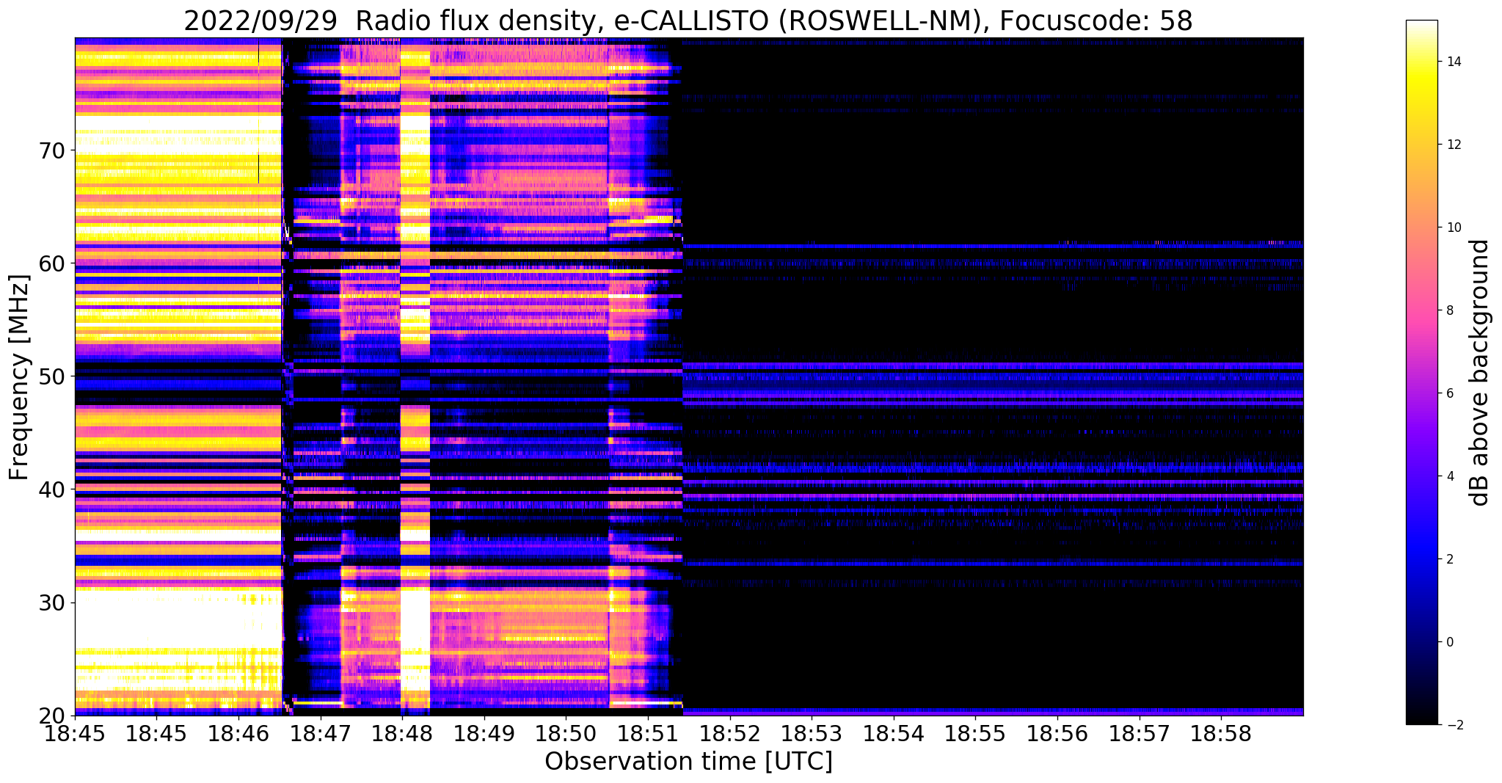Click the 18:54 time tick label
The height and width of the screenshot is (783, 1502).
[894, 735]
